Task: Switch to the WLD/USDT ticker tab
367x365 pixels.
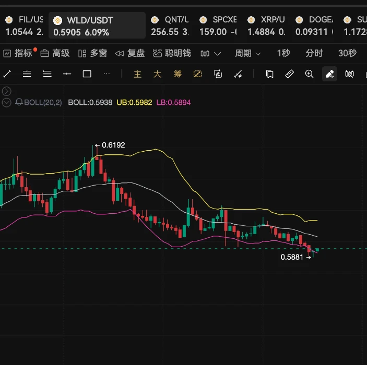Action: [97, 25]
